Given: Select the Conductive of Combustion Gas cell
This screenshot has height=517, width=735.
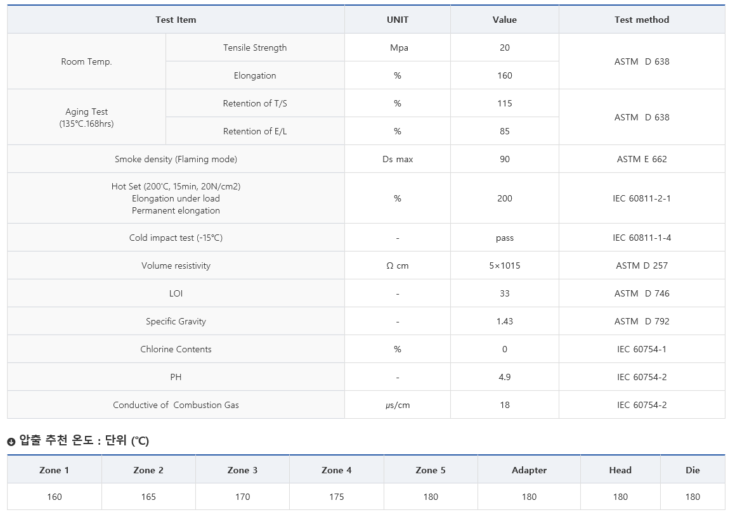Looking at the screenshot, I should [x=176, y=405].
